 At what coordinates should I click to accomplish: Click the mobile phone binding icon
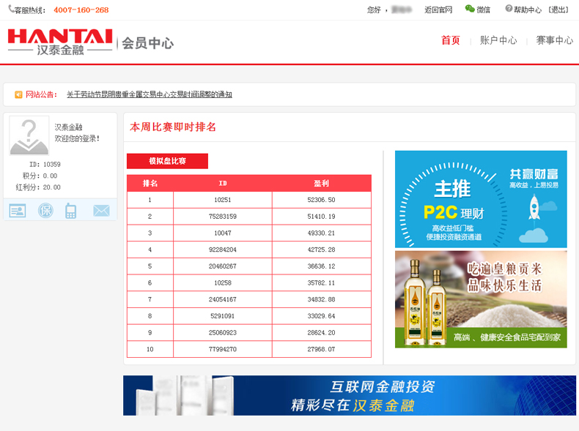coord(71,211)
